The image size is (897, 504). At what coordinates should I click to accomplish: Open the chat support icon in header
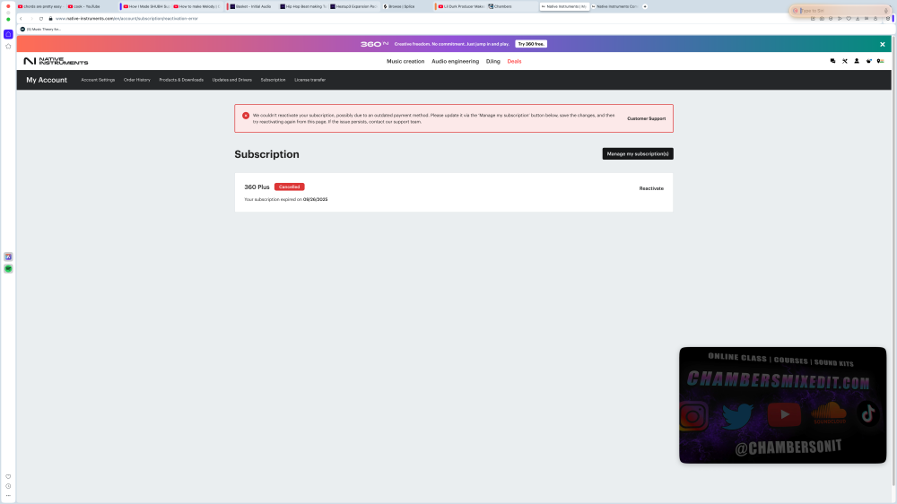pyautogui.click(x=832, y=61)
